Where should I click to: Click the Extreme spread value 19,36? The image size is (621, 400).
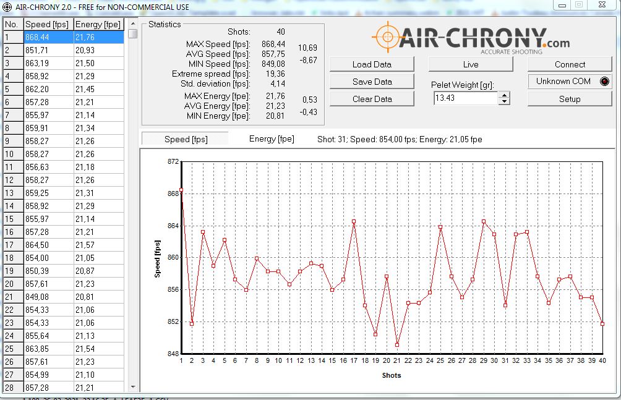(276, 74)
